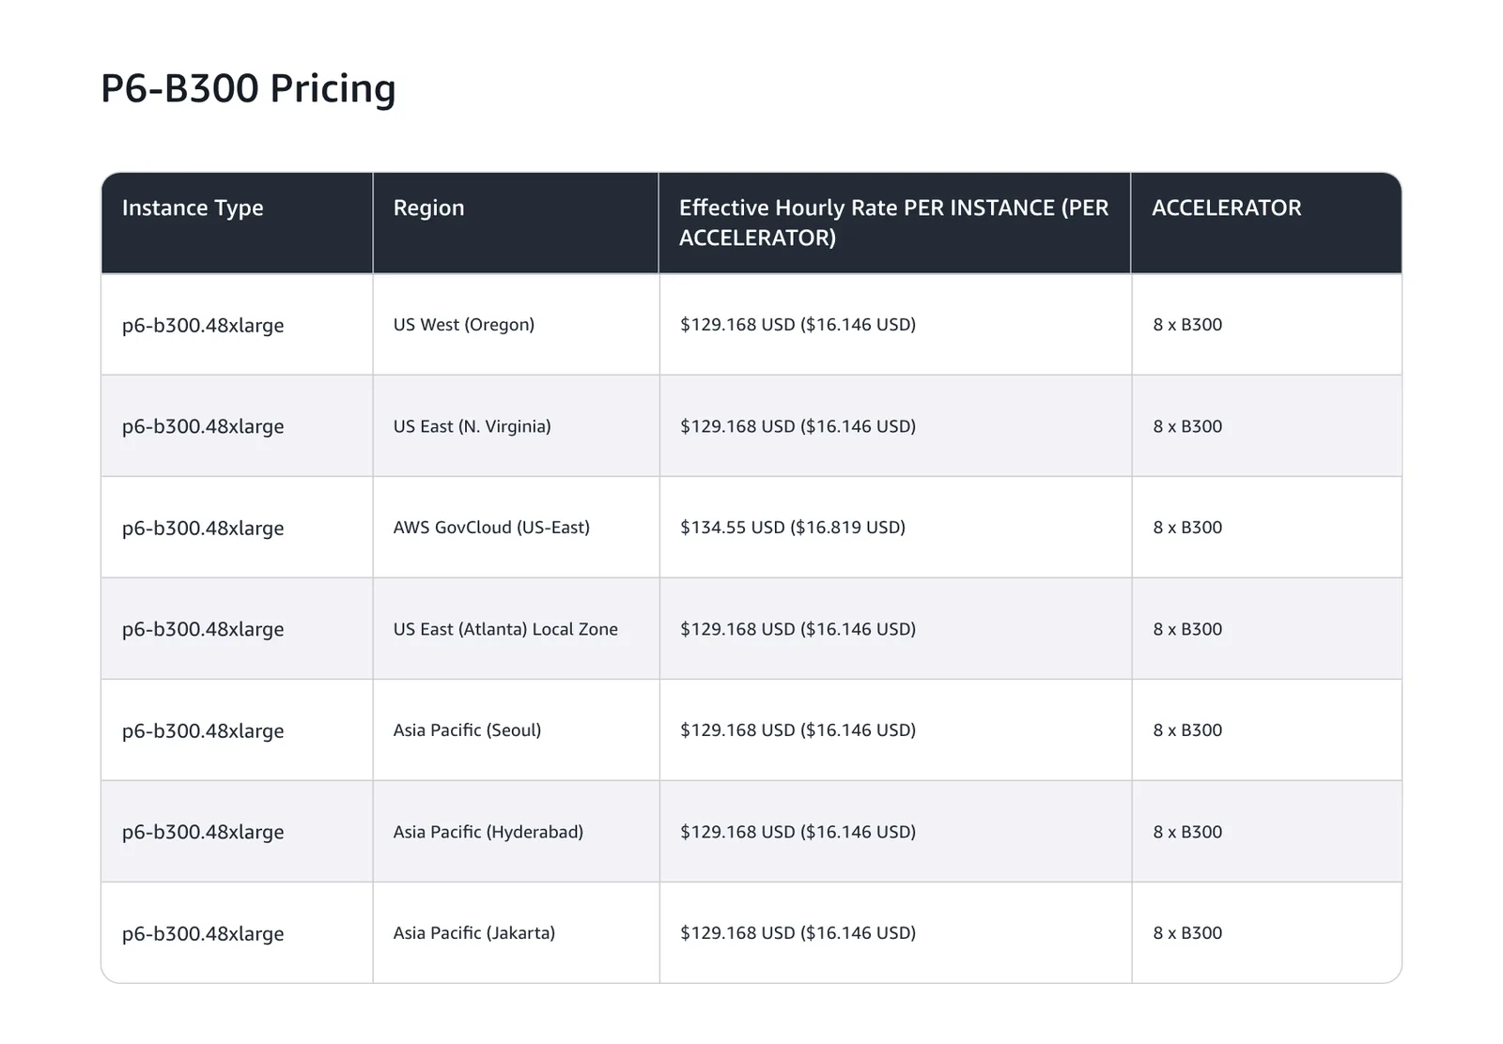Click 8 x B300 in the GovCloud row
Viewport: 1503px width, 1044px height.
click(1187, 528)
